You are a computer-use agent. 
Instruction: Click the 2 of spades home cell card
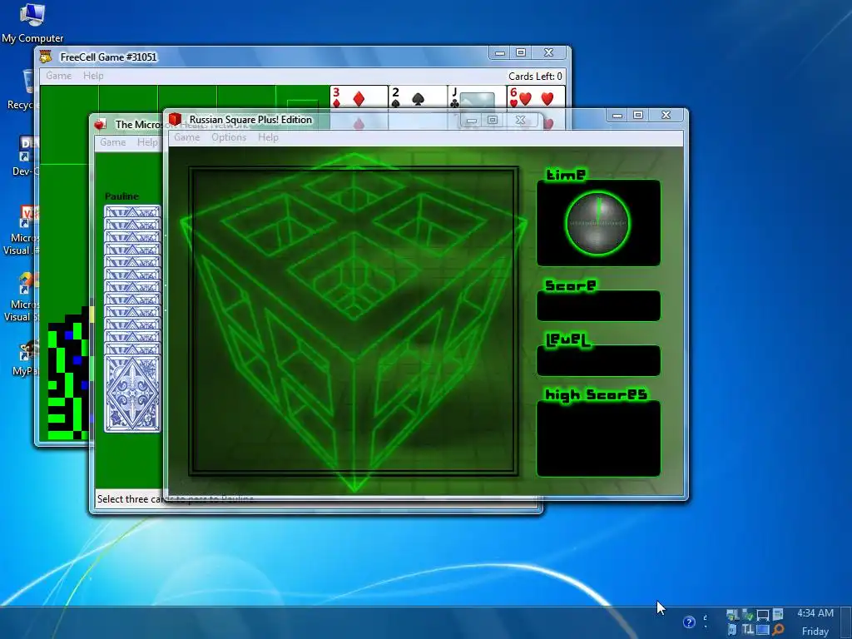418,97
